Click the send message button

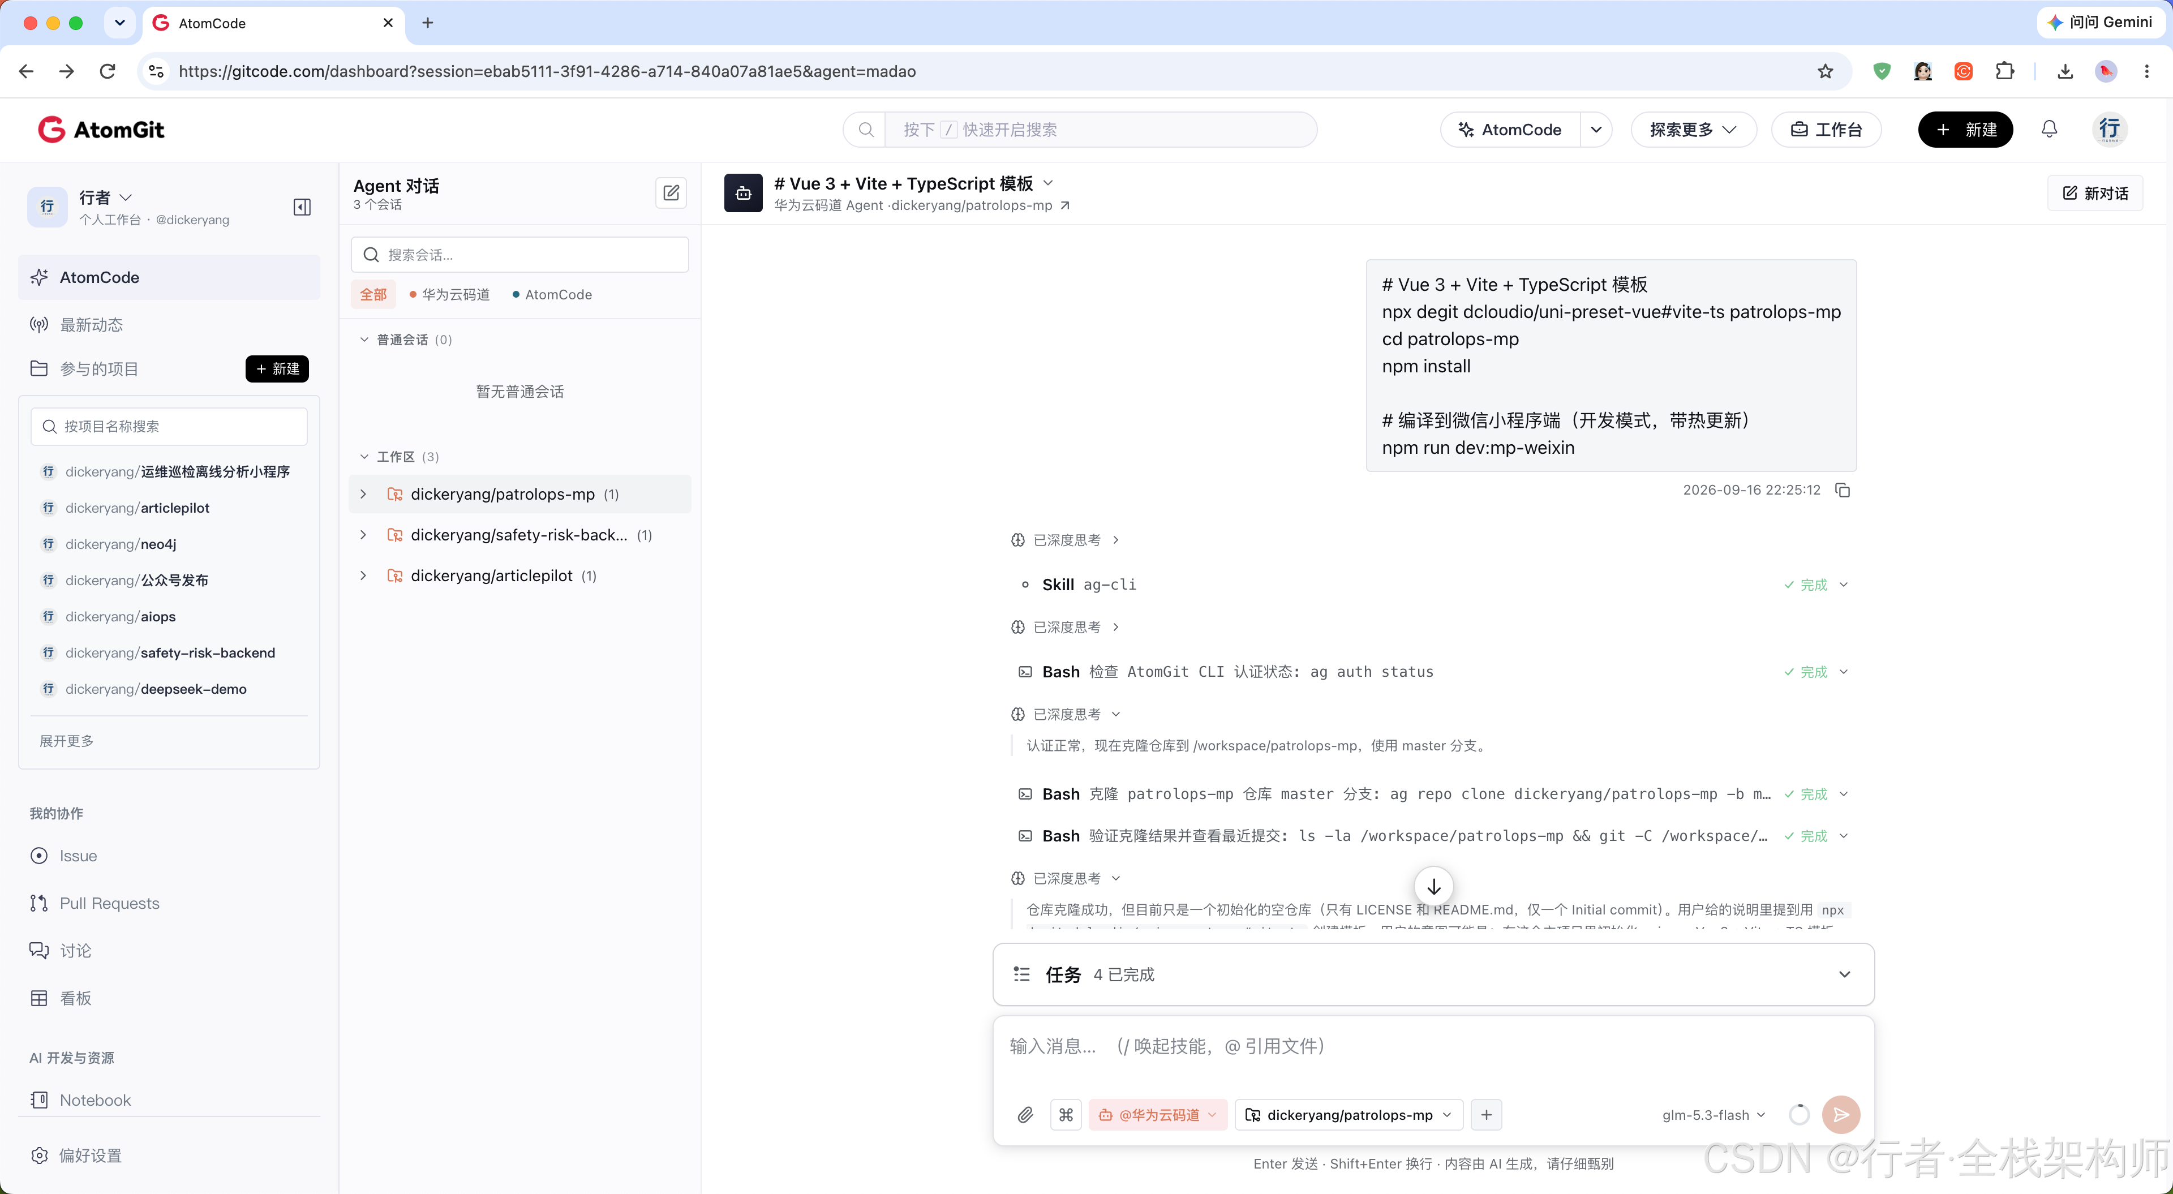tap(1841, 1115)
